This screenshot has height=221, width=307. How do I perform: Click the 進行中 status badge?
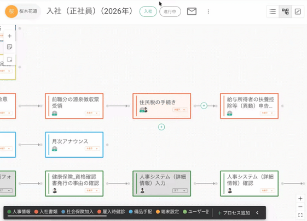point(170,11)
